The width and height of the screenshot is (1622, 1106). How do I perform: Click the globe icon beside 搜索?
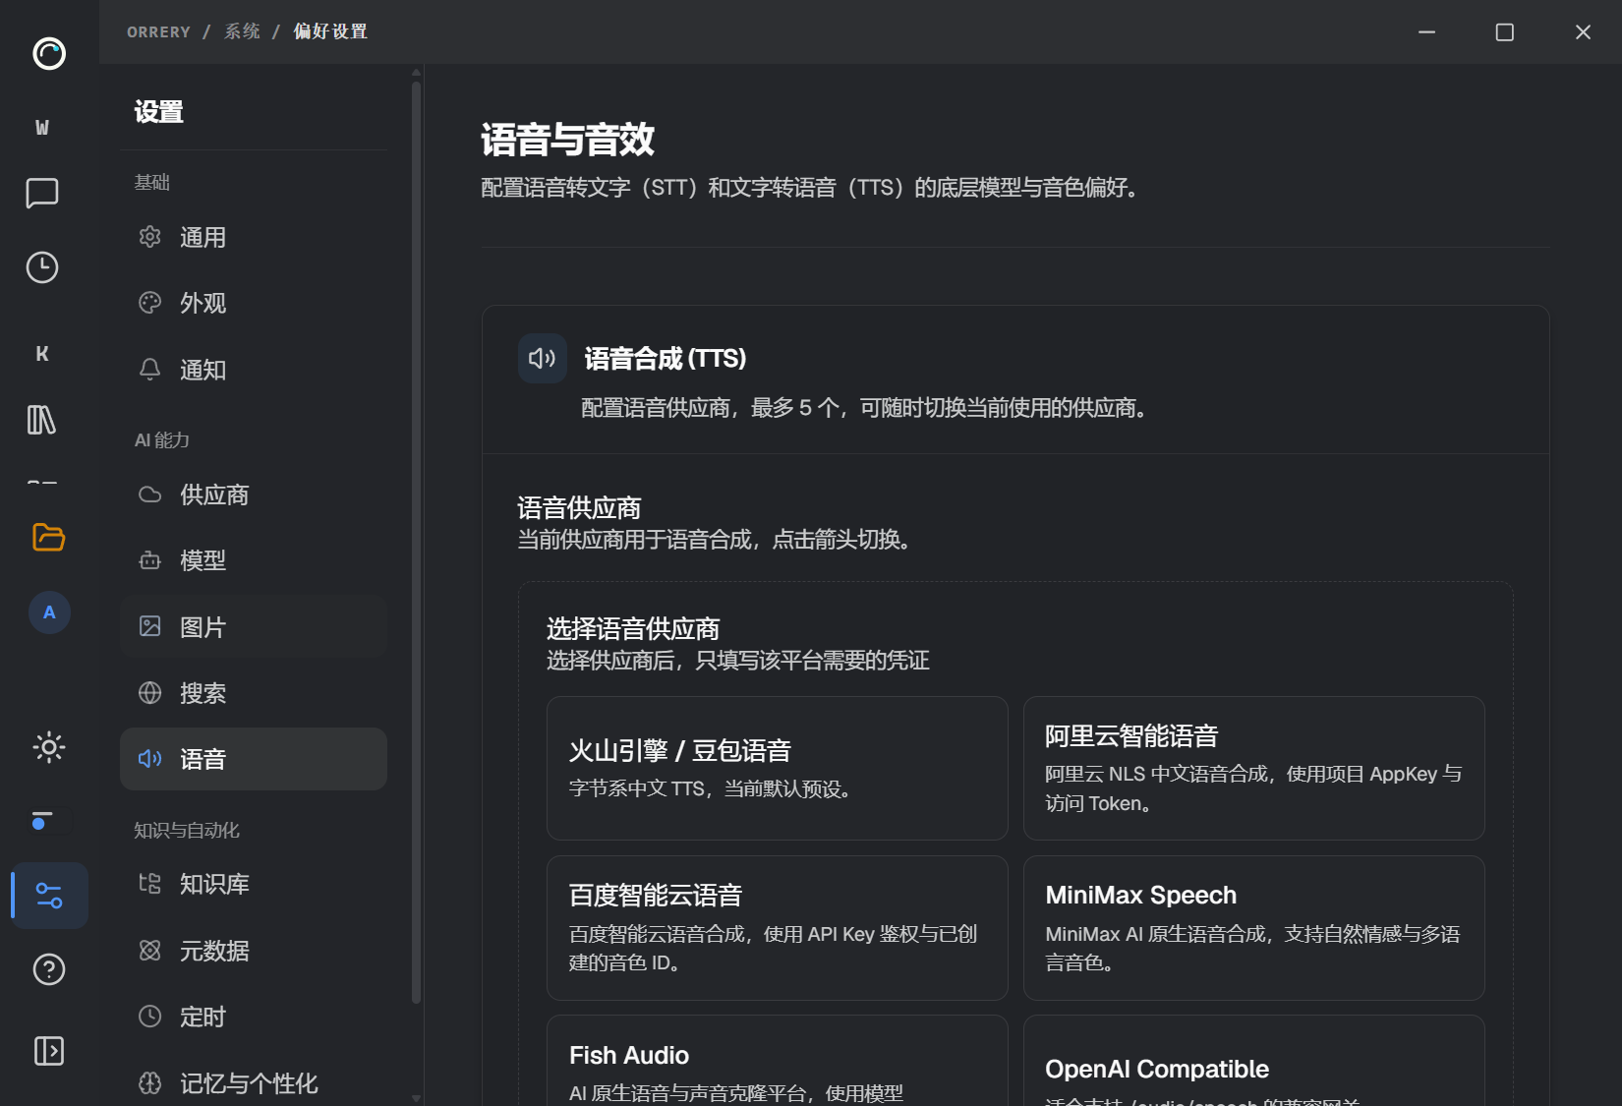[149, 693]
